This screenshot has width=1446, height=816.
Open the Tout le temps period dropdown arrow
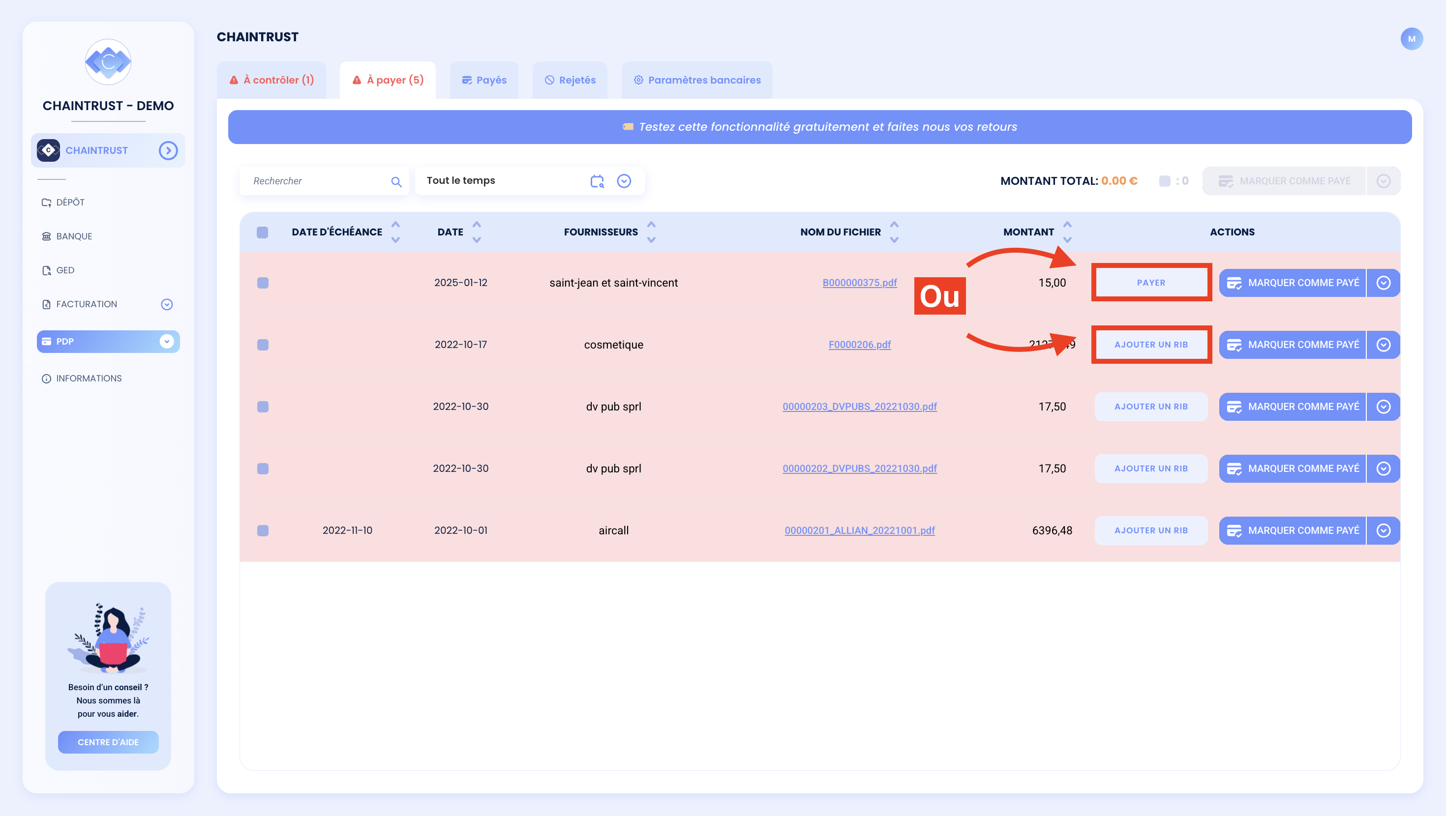point(624,181)
